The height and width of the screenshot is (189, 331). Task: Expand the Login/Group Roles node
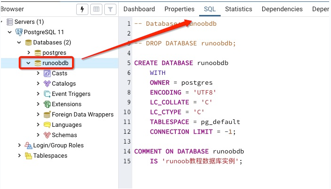coord(19,145)
